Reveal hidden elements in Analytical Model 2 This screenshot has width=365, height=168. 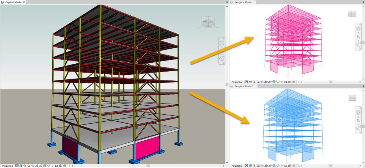[x=282, y=166]
